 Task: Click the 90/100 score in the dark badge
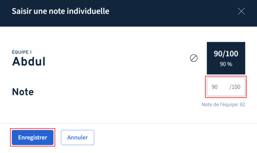pyautogui.click(x=226, y=54)
